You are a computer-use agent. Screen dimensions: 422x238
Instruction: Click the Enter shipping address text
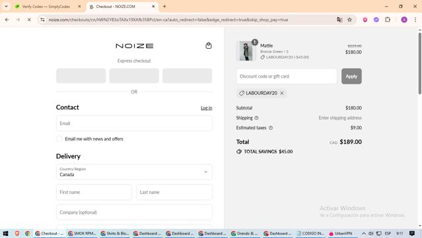[x=340, y=118]
